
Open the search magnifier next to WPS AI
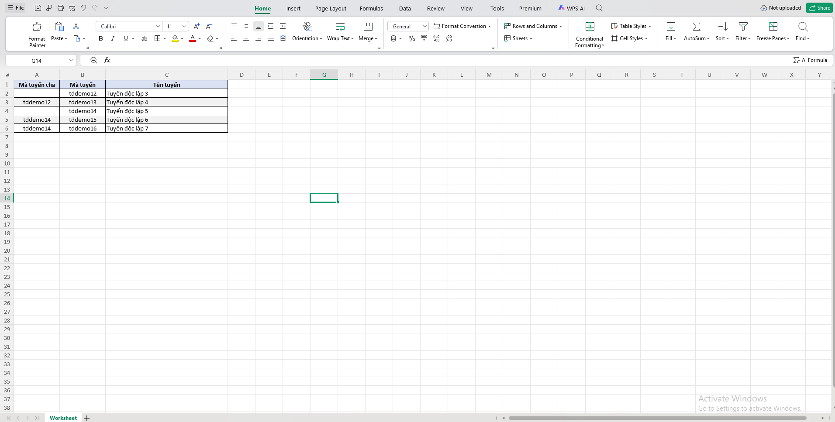point(599,8)
